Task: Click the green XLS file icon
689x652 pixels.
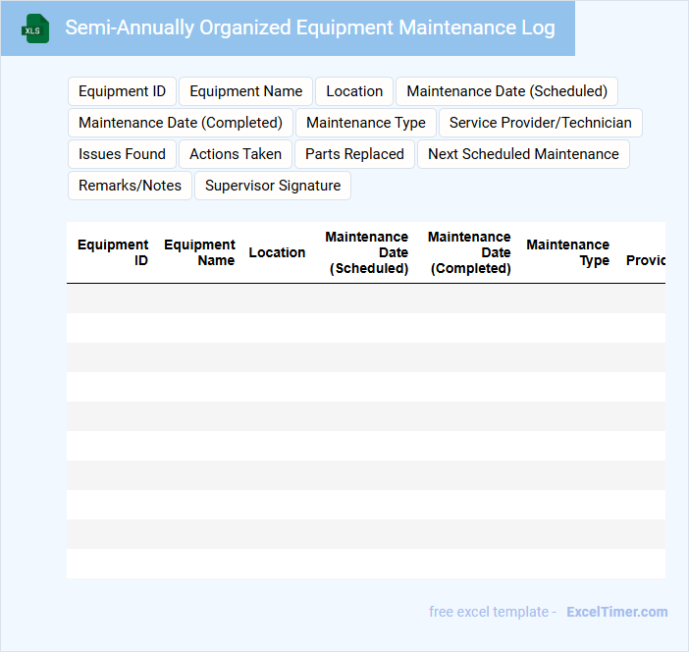Action: [35, 28]
